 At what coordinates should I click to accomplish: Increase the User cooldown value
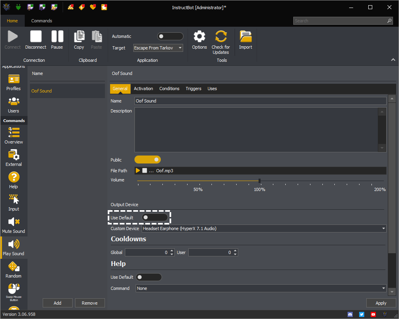point(235,250)
